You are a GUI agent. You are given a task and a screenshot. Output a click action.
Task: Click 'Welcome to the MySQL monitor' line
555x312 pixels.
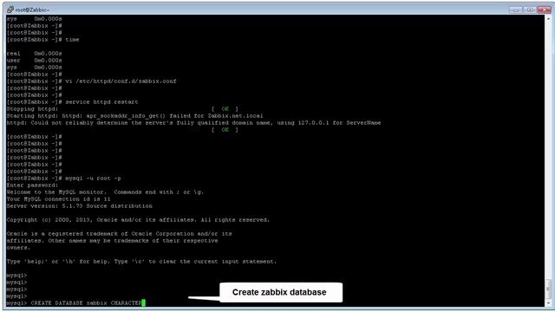pyautogui.click(x=105, y=192)
